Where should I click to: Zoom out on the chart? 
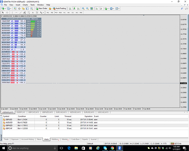tap(87, 8)
